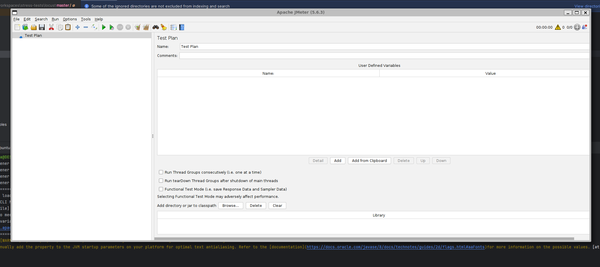
Task: Click the JMeter feather recording icon
Action: coord(585,27)
